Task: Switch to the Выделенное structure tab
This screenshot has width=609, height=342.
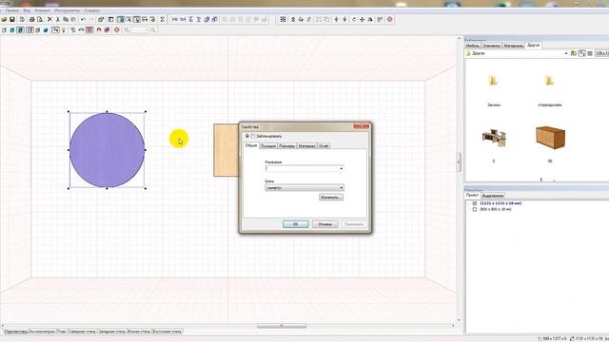Action: (x=493, y=196)
